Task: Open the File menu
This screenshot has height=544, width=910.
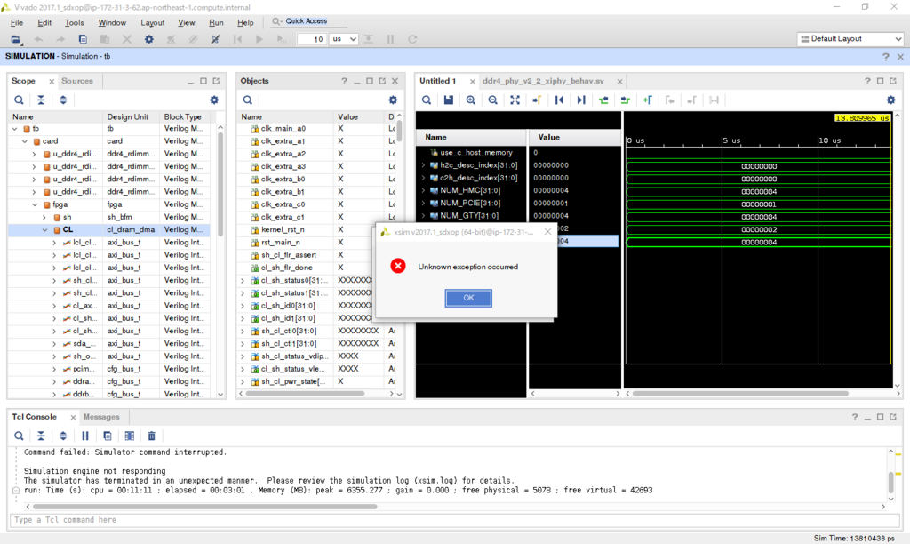Action: (x=17, y=22)
